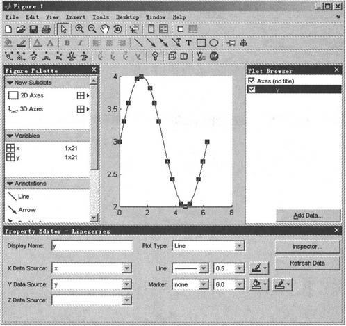Select the Insert Rectangle tool
346x326 pixels.
pos(201,43)
